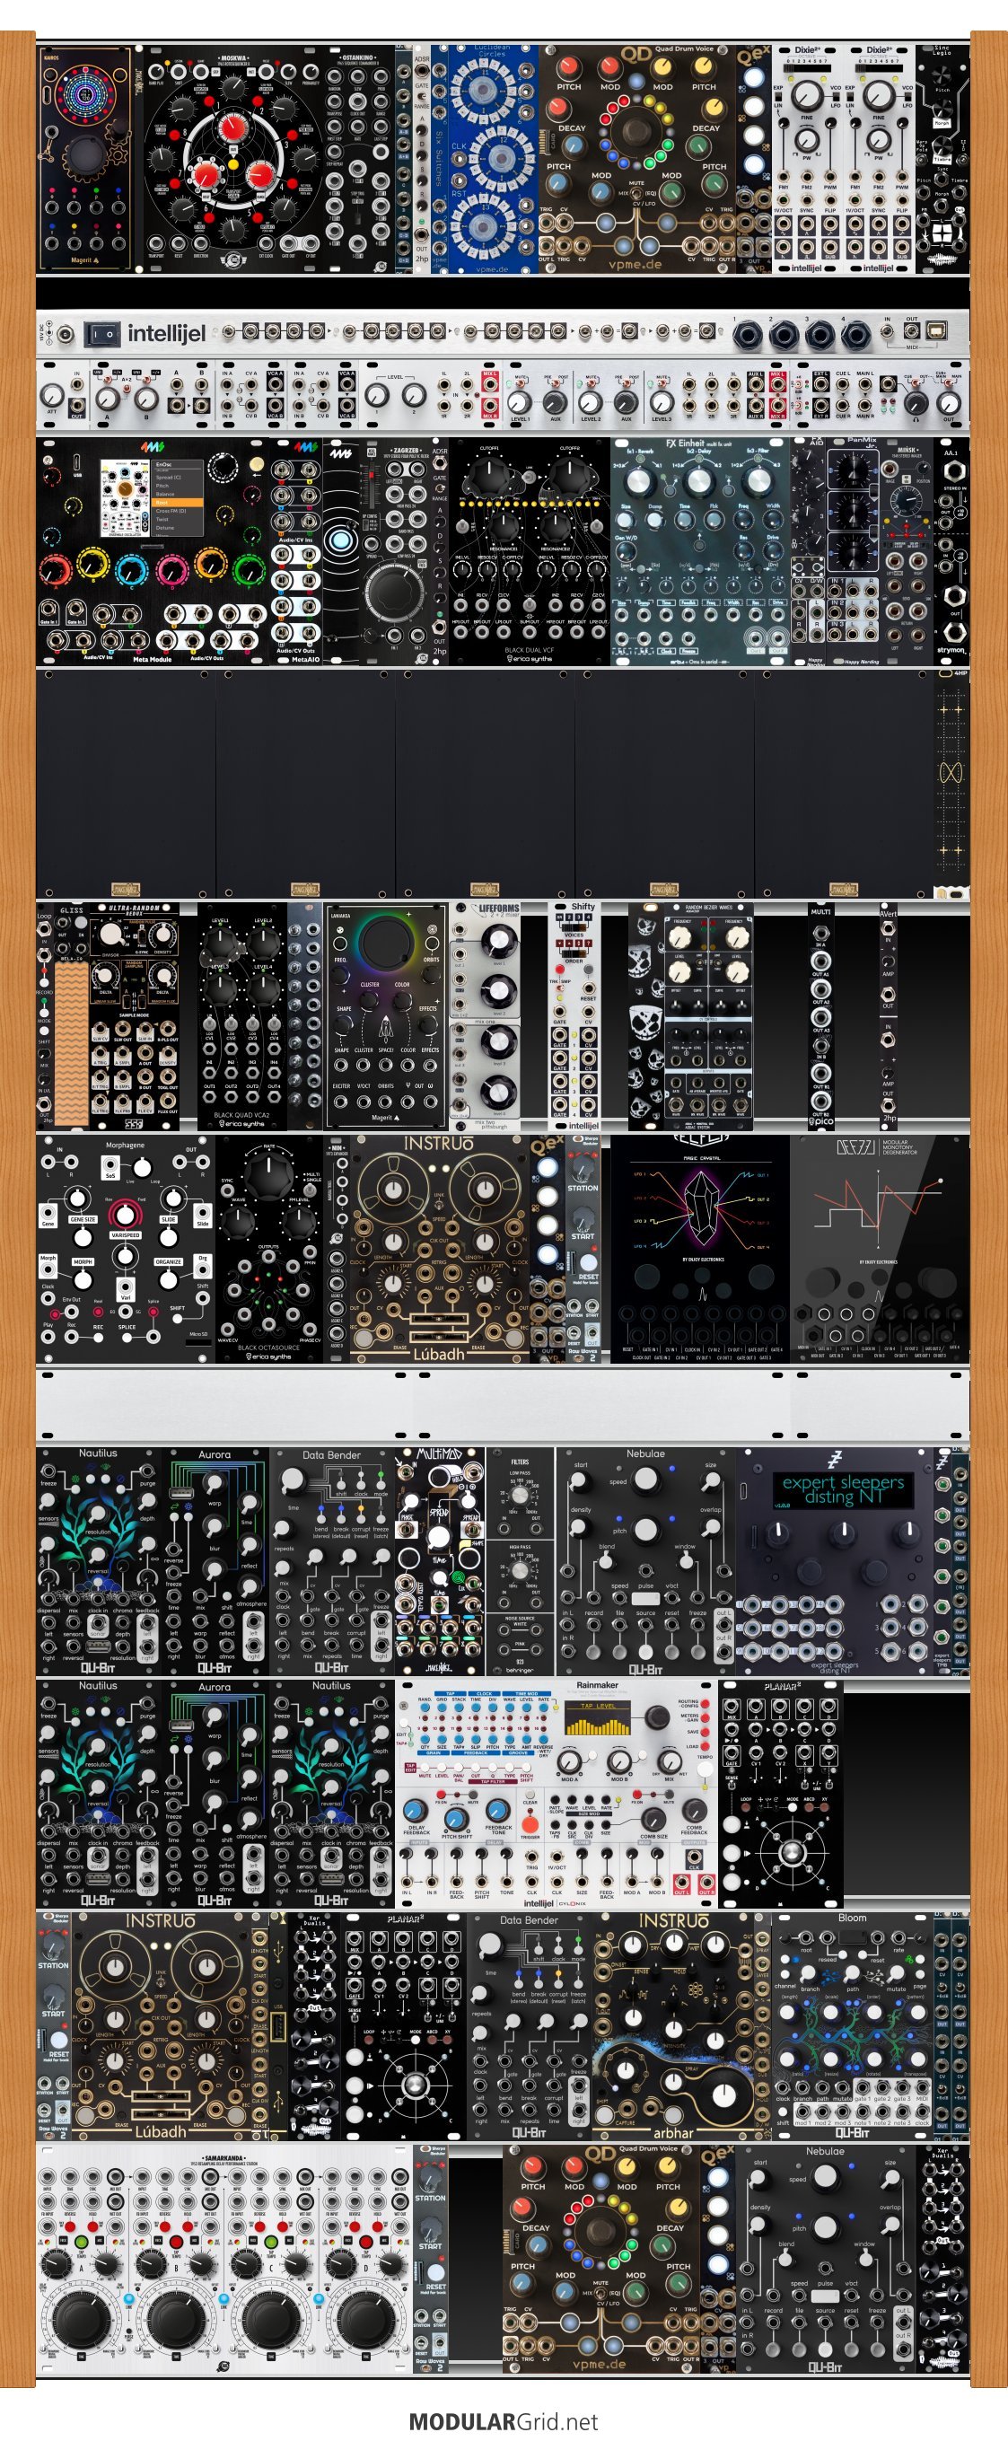Image resolution: width=1008 pixels, height=2441 pixels.
Task: Click the Rainmaker Tap Level display
Action: [x=597, y=1719]
